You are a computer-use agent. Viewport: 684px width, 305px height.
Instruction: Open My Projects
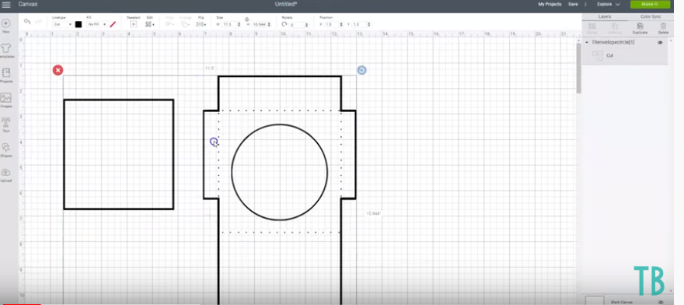pos(550,5)
